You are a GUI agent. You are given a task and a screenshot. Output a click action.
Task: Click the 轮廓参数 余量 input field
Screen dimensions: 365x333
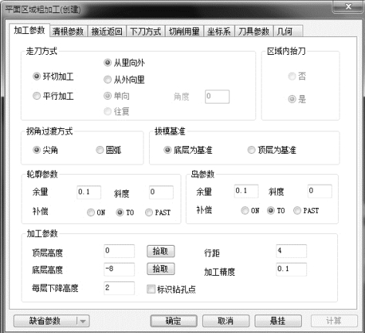pos(89,192)
